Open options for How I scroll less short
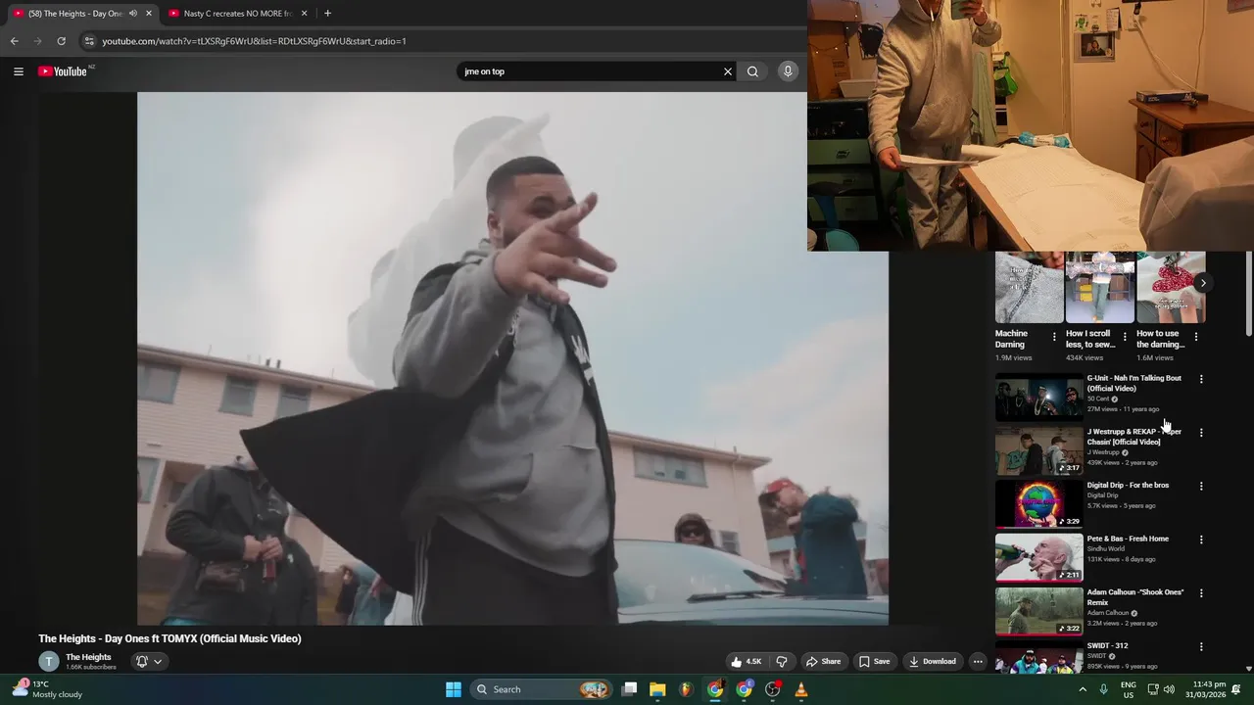Image resolution: width=1254 pixels, height=705 pixels. pyautogui.click(x=1125, y=337)
